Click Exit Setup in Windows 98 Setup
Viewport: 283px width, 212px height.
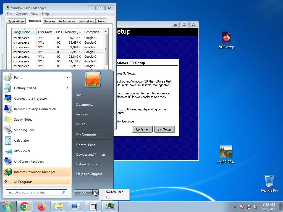164,129
